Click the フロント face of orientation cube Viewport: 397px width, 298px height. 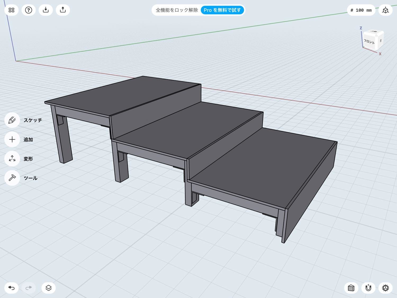coord(369,42)
